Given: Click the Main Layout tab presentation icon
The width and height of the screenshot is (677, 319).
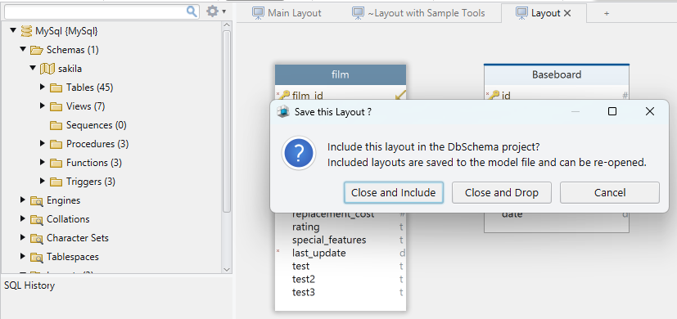Looking at the screenshot, I should pyautogui.click(x=258, y=13).
